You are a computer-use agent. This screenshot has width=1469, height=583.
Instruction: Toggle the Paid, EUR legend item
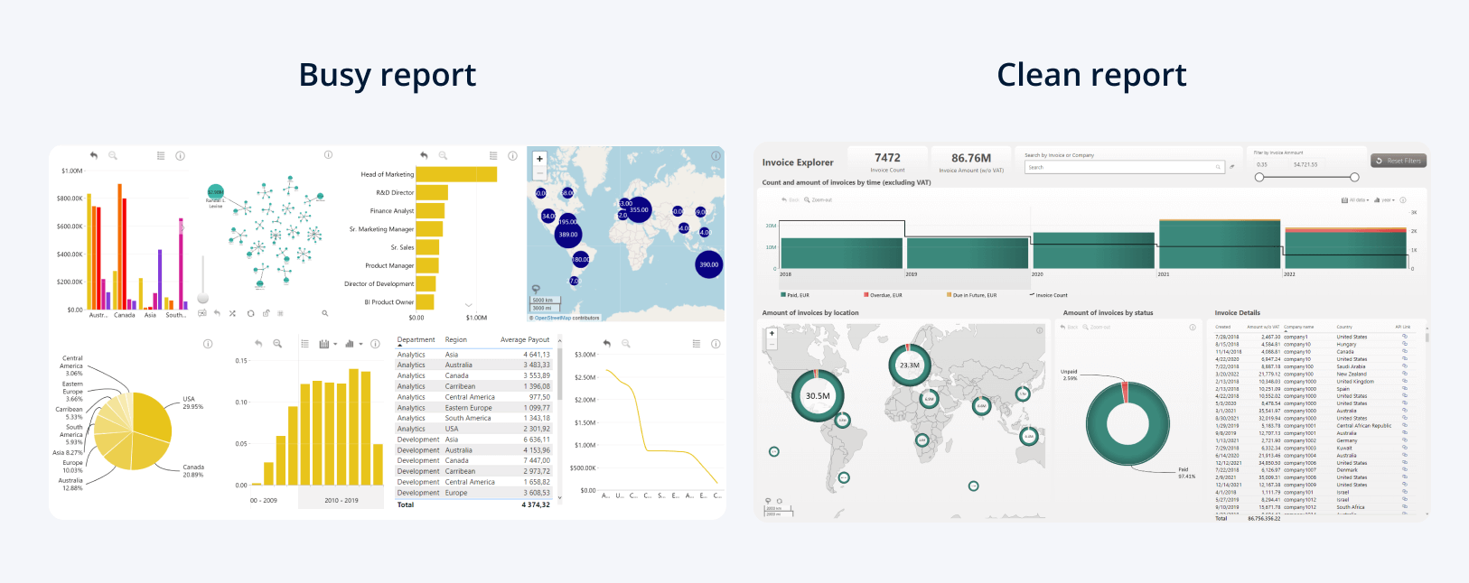[795, 295]
